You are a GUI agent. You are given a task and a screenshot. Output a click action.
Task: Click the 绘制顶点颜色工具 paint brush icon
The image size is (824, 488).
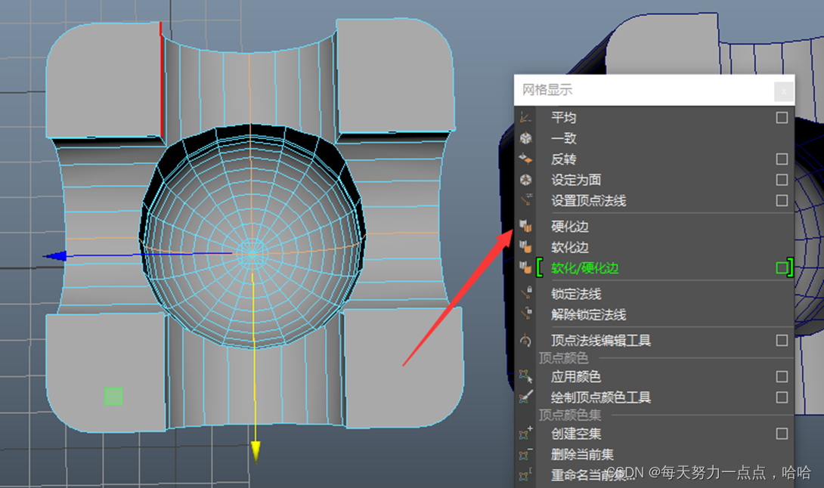(x=526, y=397)
